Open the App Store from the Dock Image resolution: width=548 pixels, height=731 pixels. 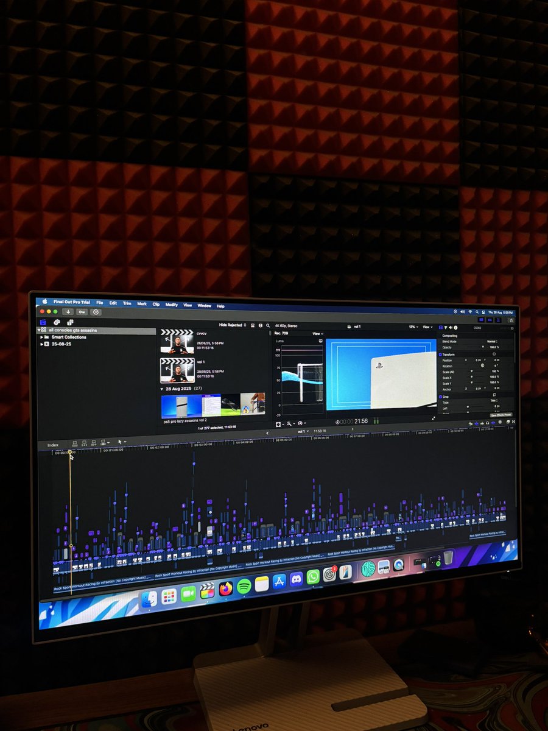pyautogui.click(x=279, y=582)
